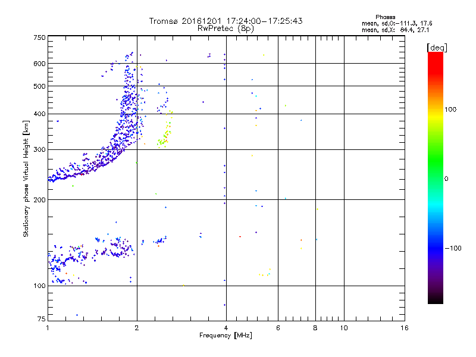Click the '[deg]' colorbar unit label
The image size is (476, 357).
coord(437,48)
